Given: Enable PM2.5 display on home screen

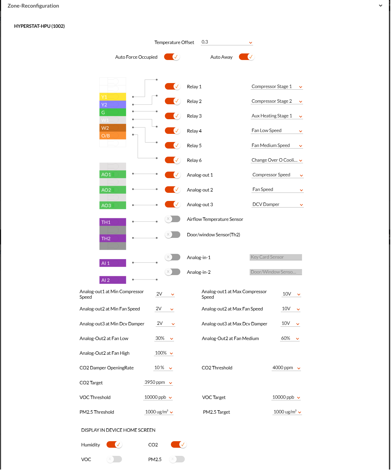Looking at the screenshot, I should 177,459.
